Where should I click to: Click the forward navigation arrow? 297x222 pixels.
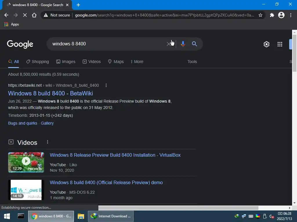tap(16, 15)
